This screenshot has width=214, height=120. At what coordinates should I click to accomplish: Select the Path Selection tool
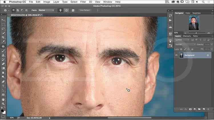[x=3, y=90]
